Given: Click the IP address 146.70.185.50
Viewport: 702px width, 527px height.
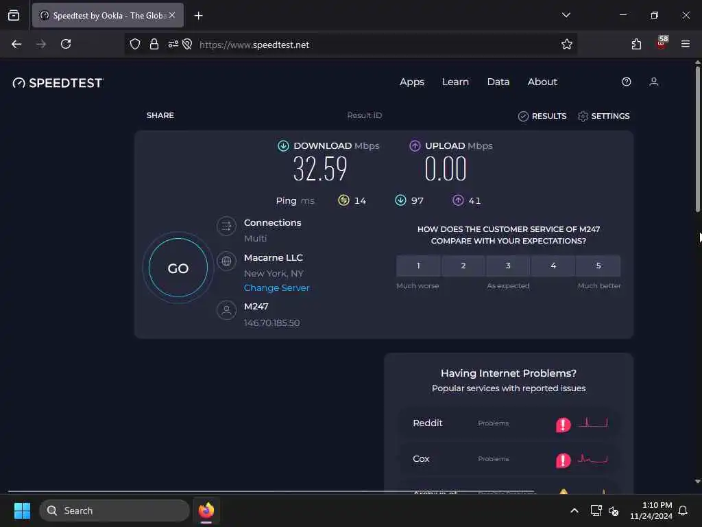Looking at the screenshot, I should coord(271,323).
